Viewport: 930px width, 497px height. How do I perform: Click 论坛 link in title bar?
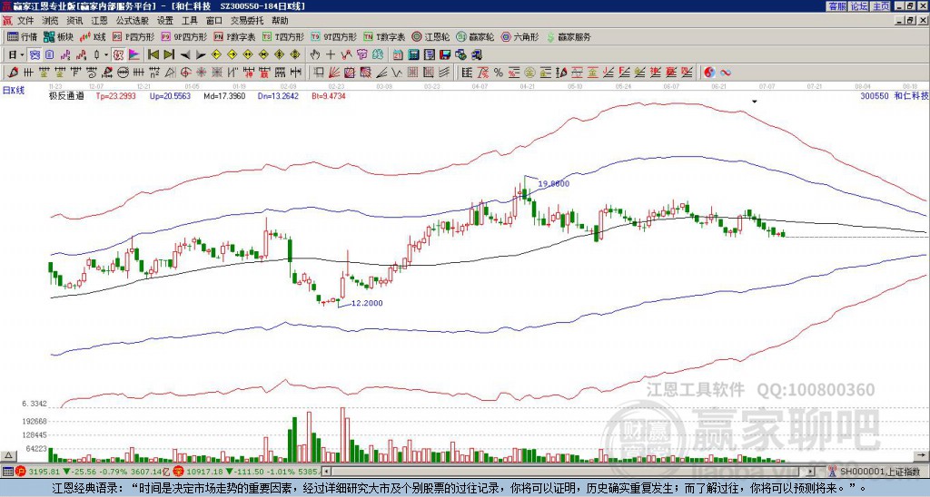coord(859,6)
